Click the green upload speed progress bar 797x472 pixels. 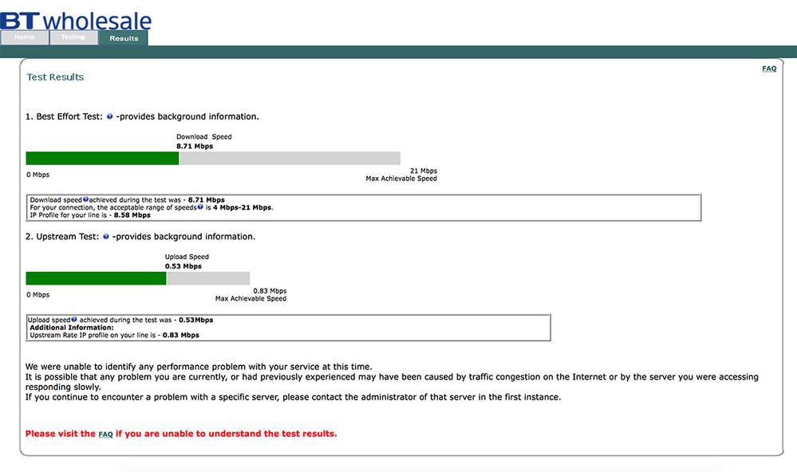coord(96,278)
